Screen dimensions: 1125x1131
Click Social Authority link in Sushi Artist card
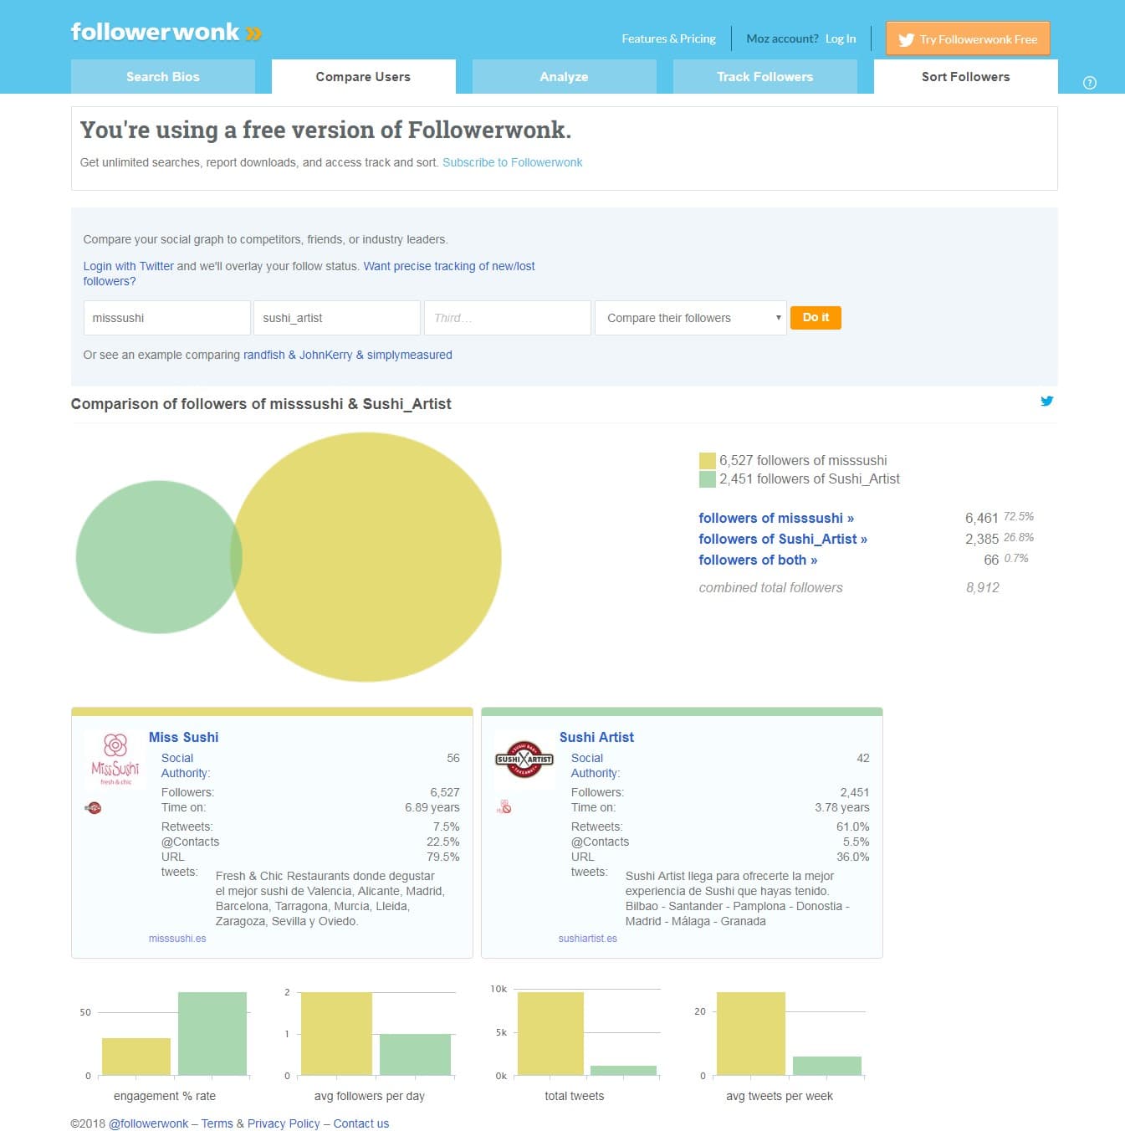click(x=596, y=765)
